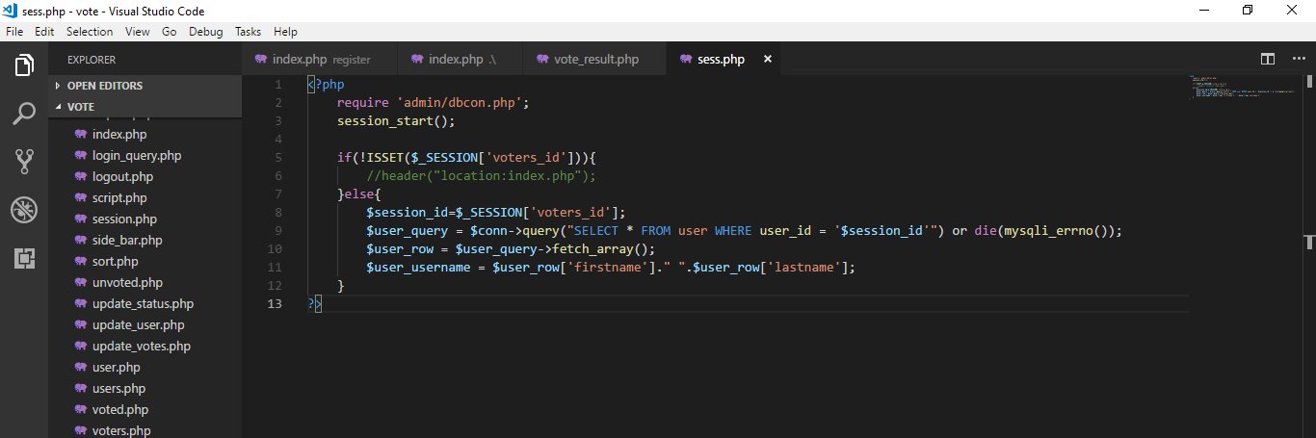Click the EXPLORER panel title
Screen dimensions: 1316x438
coord(92,60)
